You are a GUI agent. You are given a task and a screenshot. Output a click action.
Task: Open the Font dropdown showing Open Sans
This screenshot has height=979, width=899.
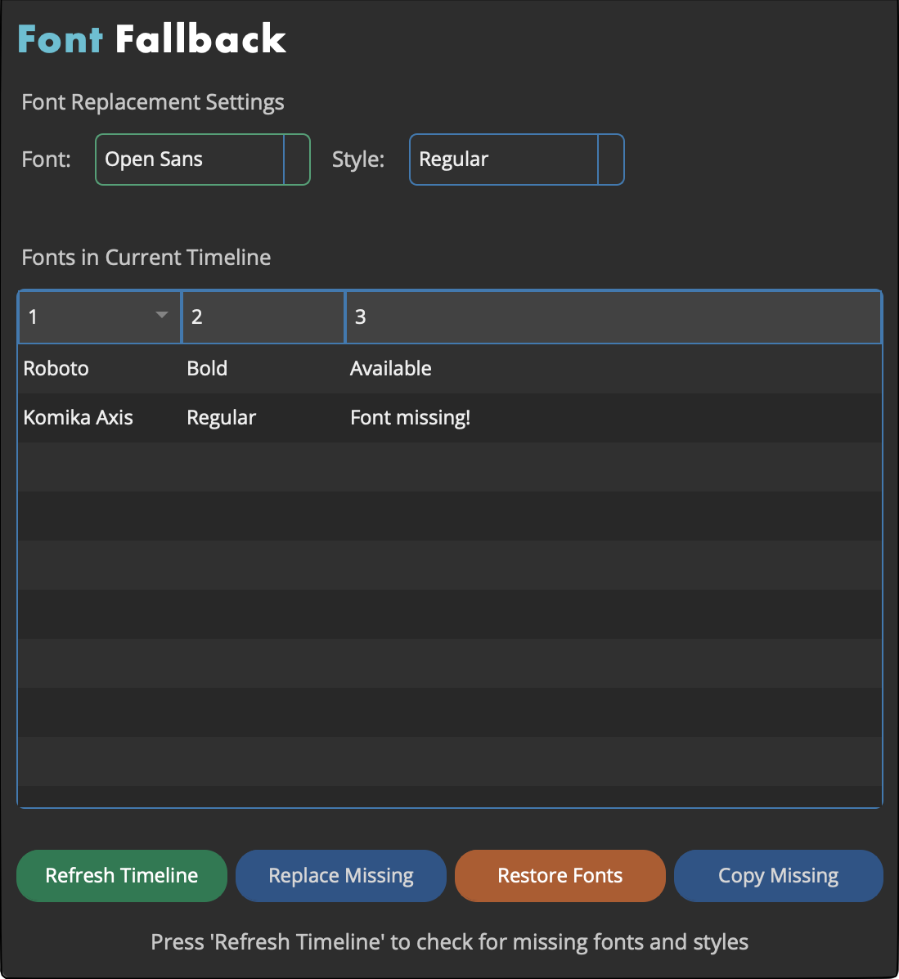click(x=202, y=159)
